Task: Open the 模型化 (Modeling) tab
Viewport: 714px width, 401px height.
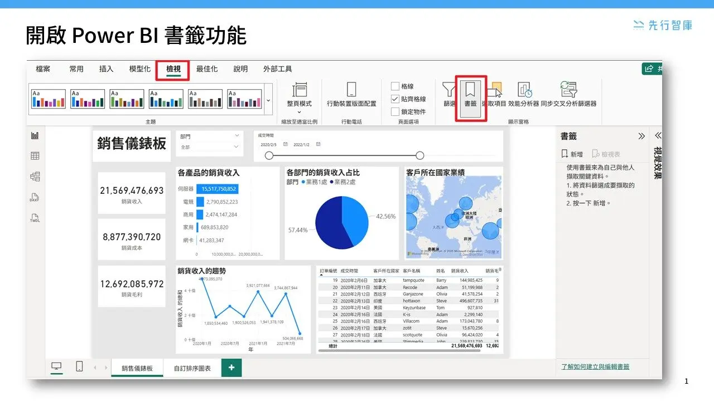Action: [x=139, y=69]
